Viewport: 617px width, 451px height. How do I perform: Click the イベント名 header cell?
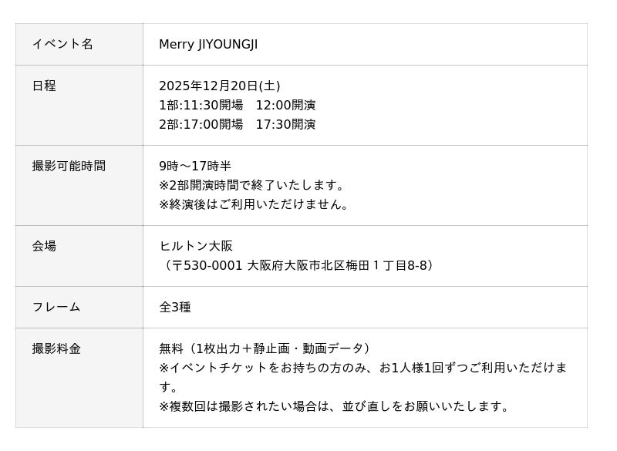[62, 44]
